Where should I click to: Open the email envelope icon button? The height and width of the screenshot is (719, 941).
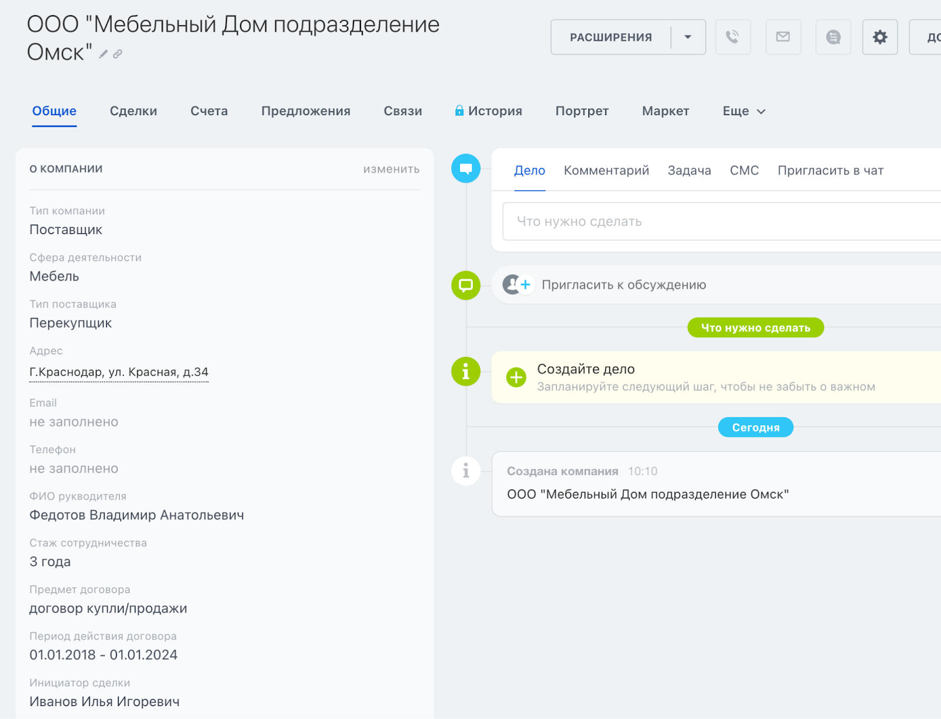[x=783, y=37]
